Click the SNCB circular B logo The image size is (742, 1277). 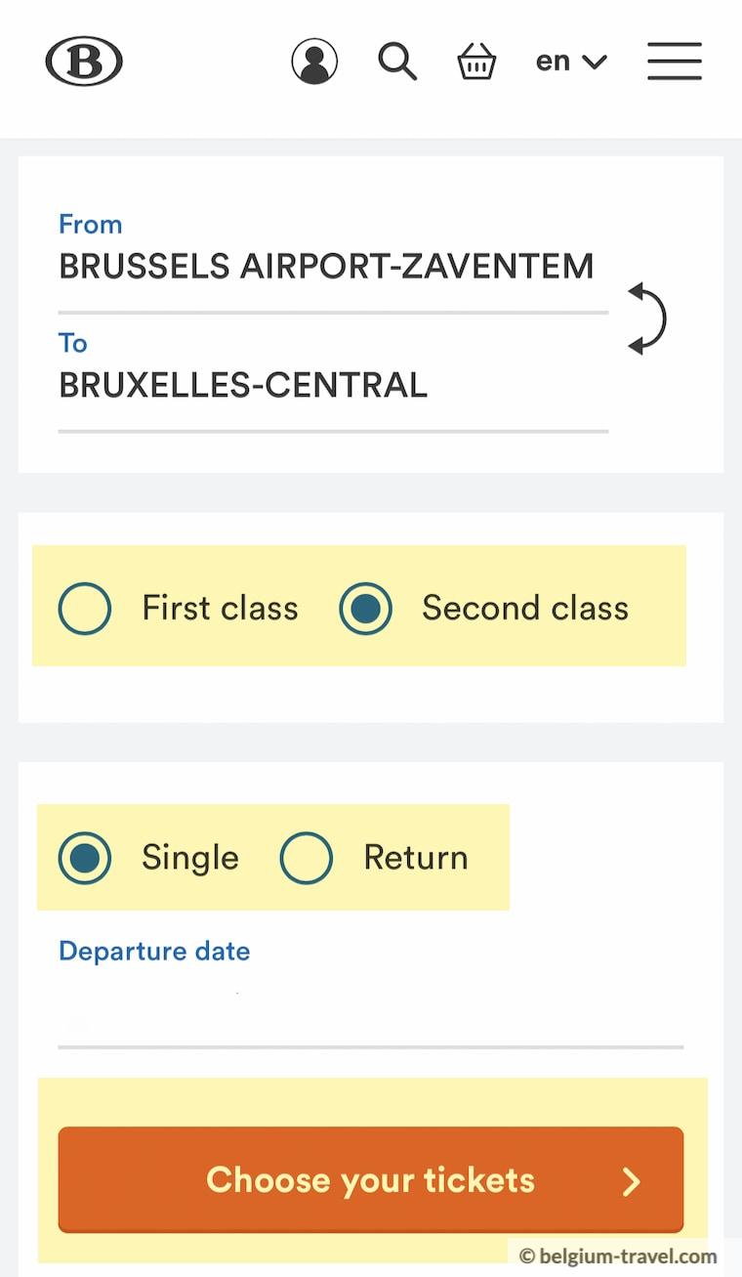coord(84,61)
